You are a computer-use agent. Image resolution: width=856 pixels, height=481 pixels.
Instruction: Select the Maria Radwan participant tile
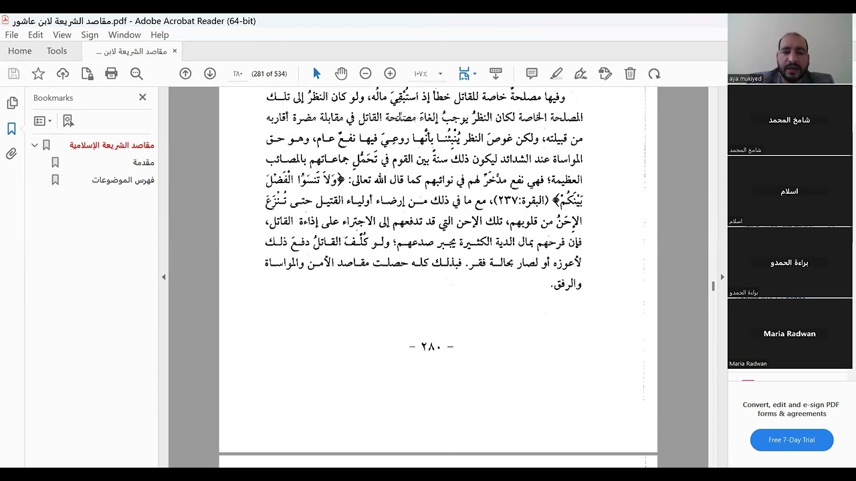790,334
